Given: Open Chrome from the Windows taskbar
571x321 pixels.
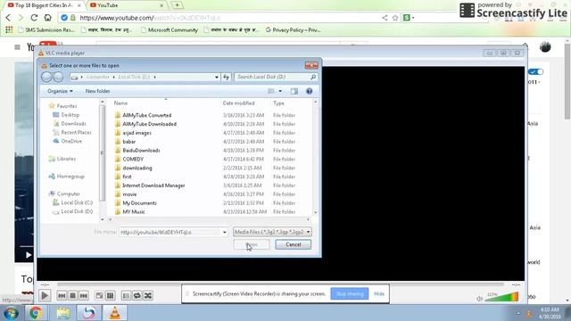Looking at the screenshot, I should click(36, 313).
